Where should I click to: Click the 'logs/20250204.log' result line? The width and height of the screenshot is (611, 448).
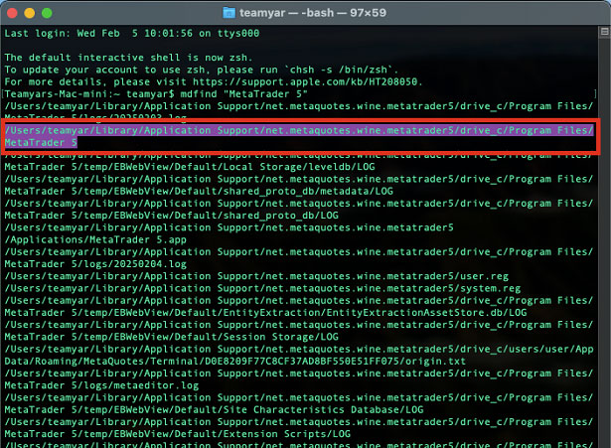pyautogui.click(x=95, y=264)
